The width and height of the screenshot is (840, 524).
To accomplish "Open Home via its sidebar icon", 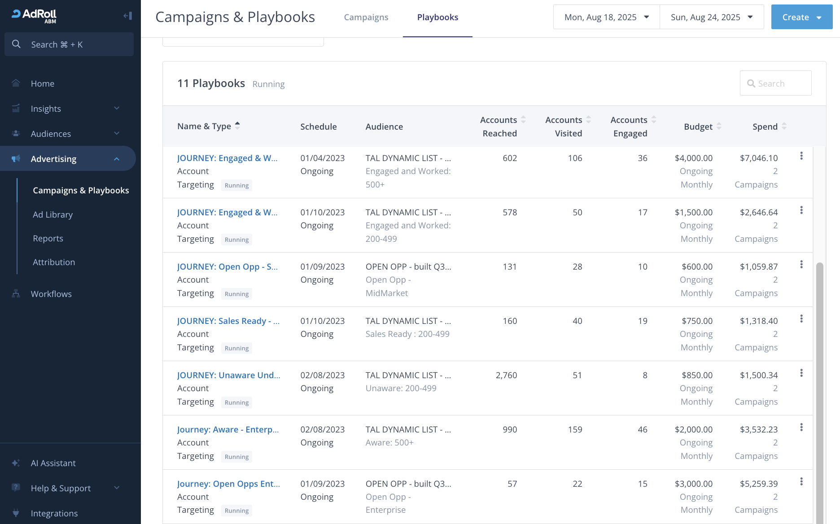I will (16, 83).
